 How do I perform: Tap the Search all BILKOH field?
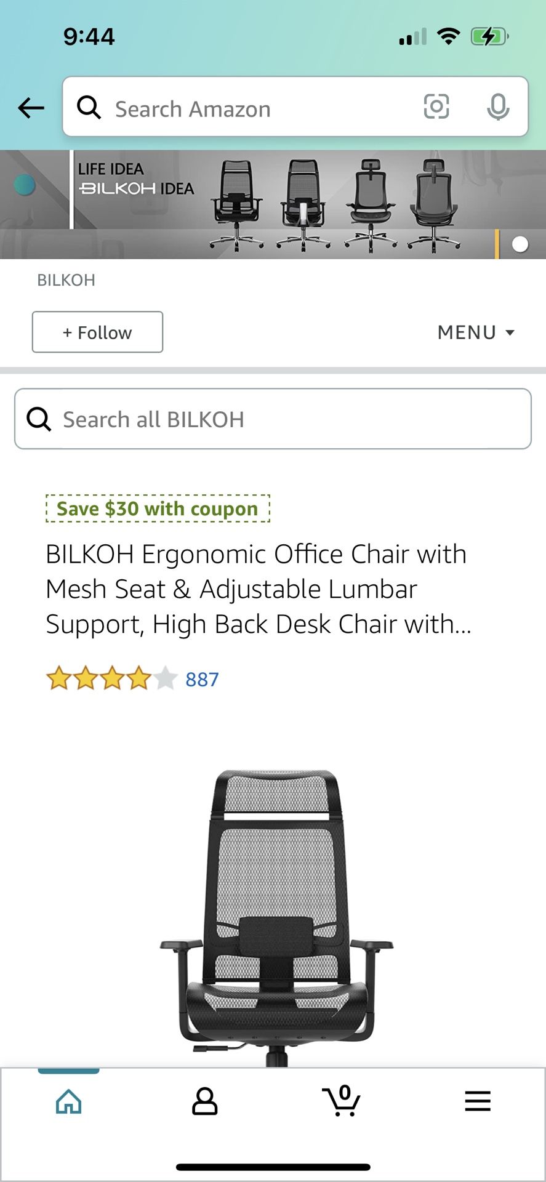pos(289,419)
